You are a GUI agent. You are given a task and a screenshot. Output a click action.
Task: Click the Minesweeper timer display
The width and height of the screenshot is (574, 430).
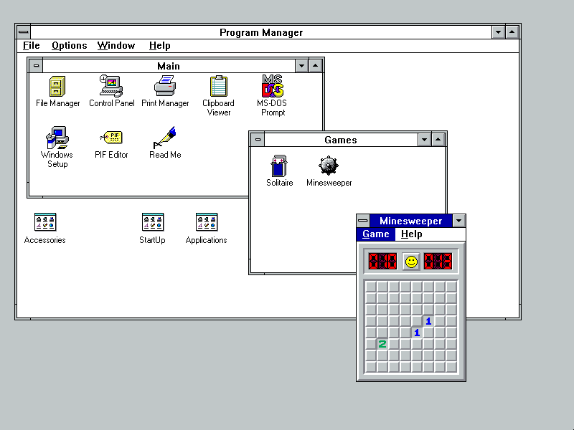[x=438, y=262]
